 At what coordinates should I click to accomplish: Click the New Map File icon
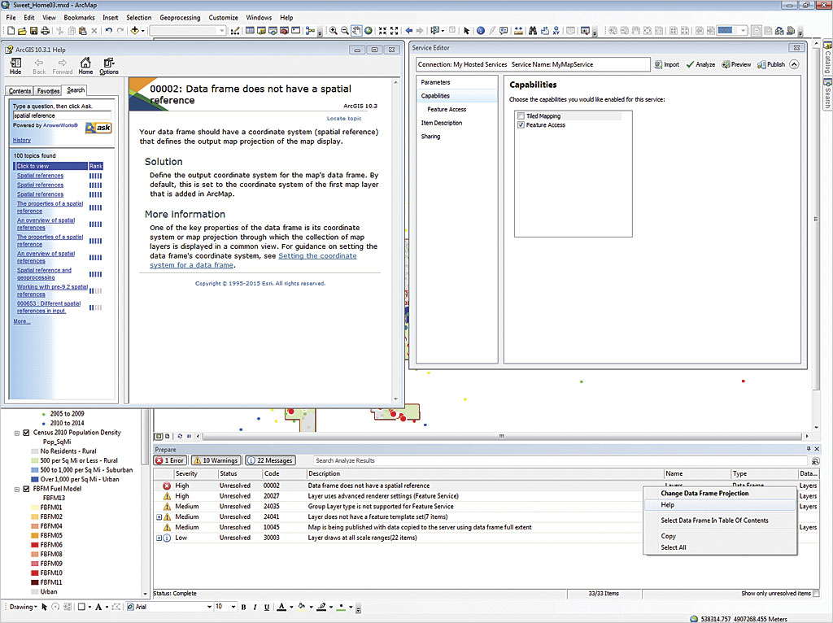pyautogui.click(x=11, y=31)
